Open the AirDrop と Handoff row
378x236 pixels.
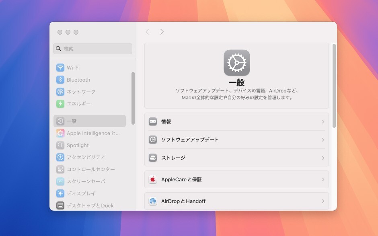coord(236,201)
